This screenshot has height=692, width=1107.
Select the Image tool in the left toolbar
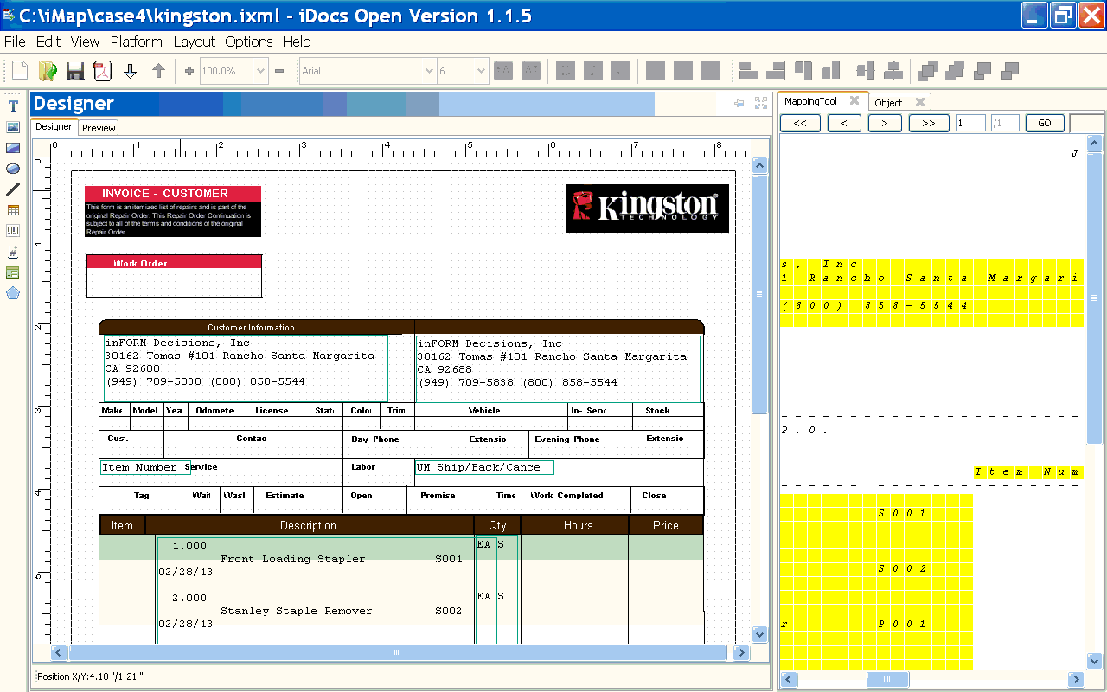[x=12, y=126]
